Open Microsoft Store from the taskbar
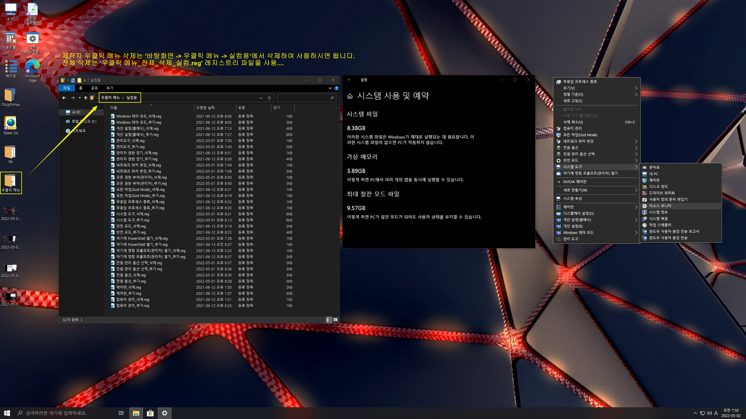This screenshot has height=419, width=746. tap(150, 413)
